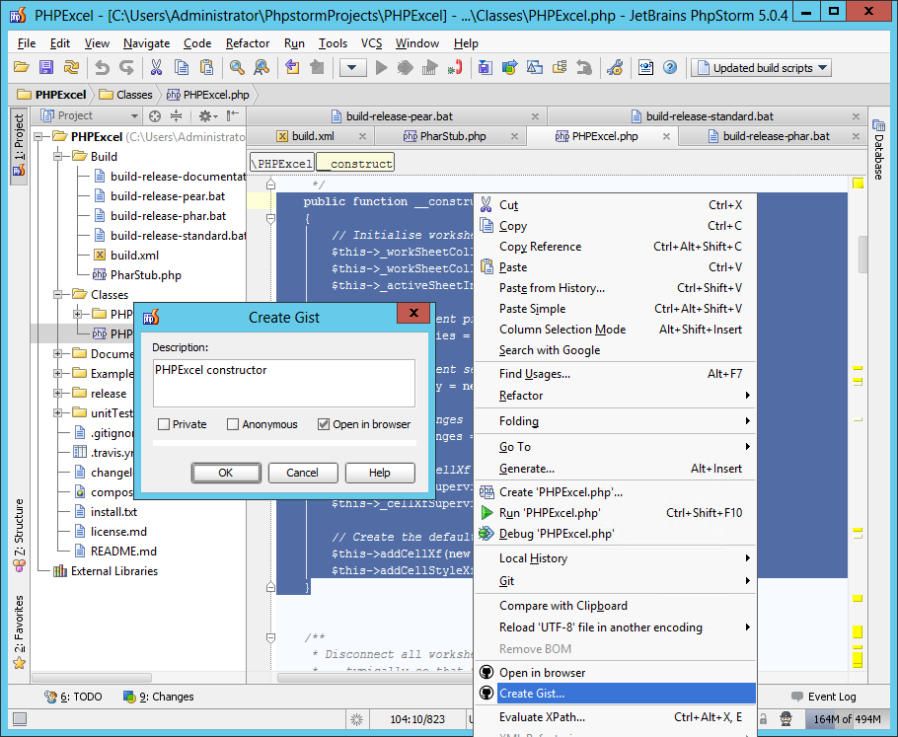
Task: Open the Event Log
Action: [824, 697]
